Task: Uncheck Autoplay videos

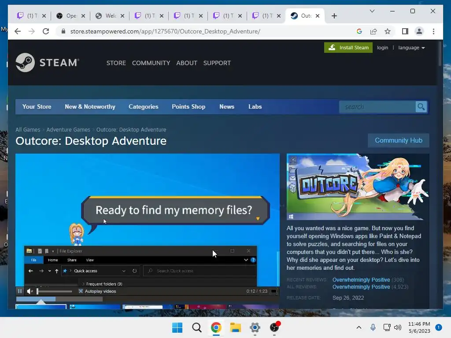Action: pyautogui.click(x=81, y=291)
